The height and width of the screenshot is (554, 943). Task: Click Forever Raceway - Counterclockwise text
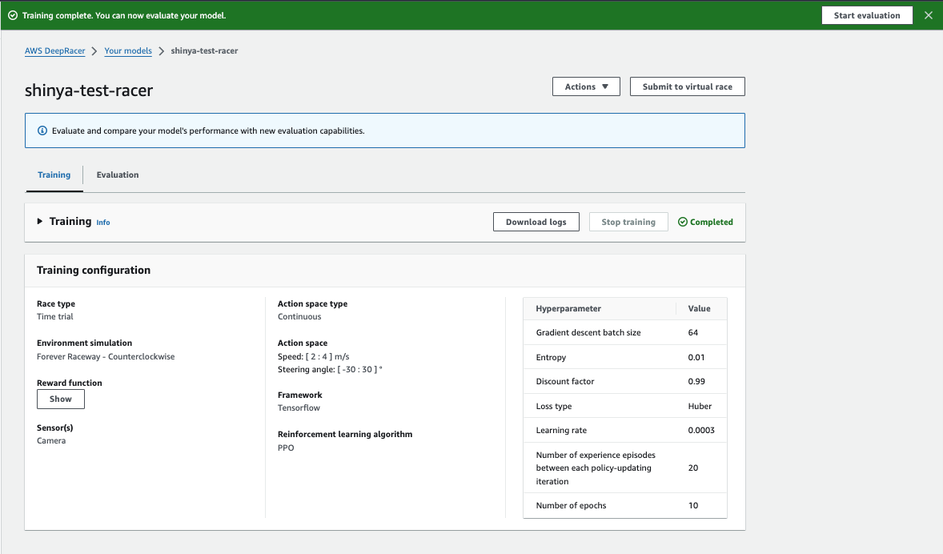106,357
